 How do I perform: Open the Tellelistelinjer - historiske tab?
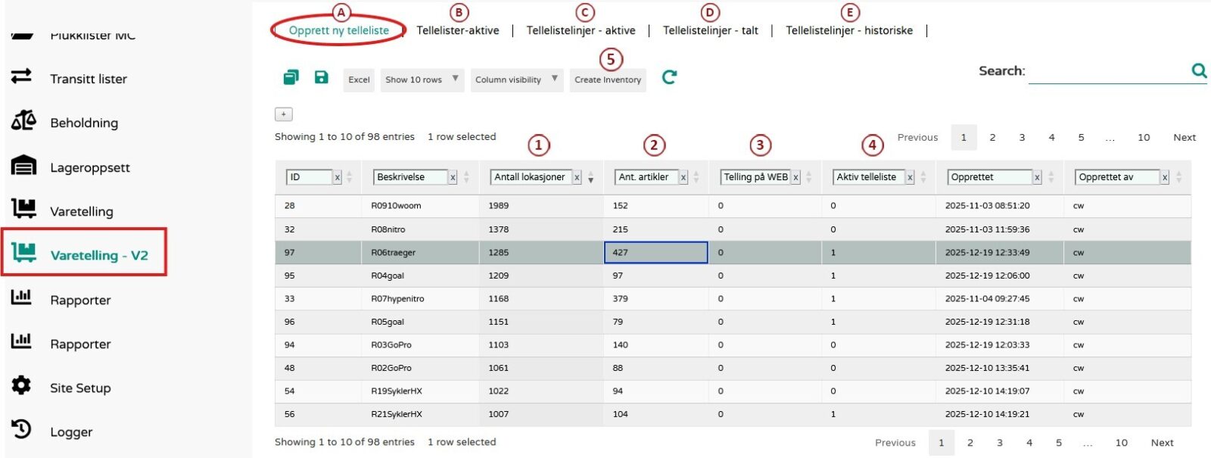click(x=848, y=30)
